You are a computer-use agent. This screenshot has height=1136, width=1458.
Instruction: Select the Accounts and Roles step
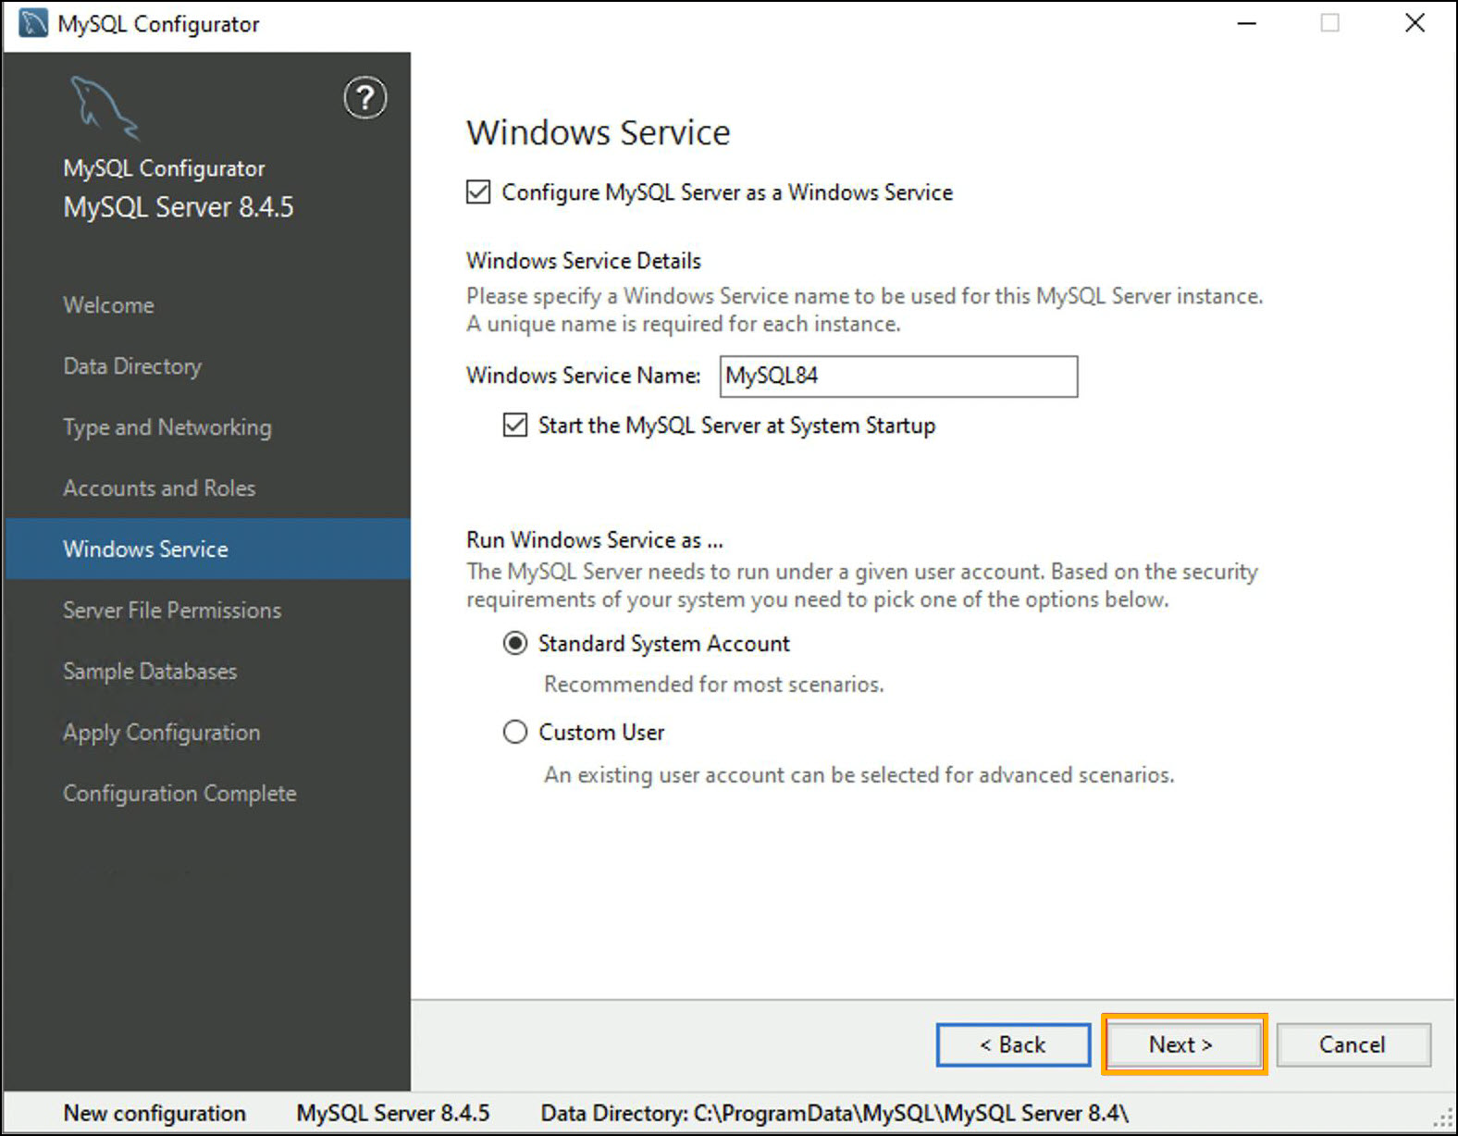click(x=159, y=488)
